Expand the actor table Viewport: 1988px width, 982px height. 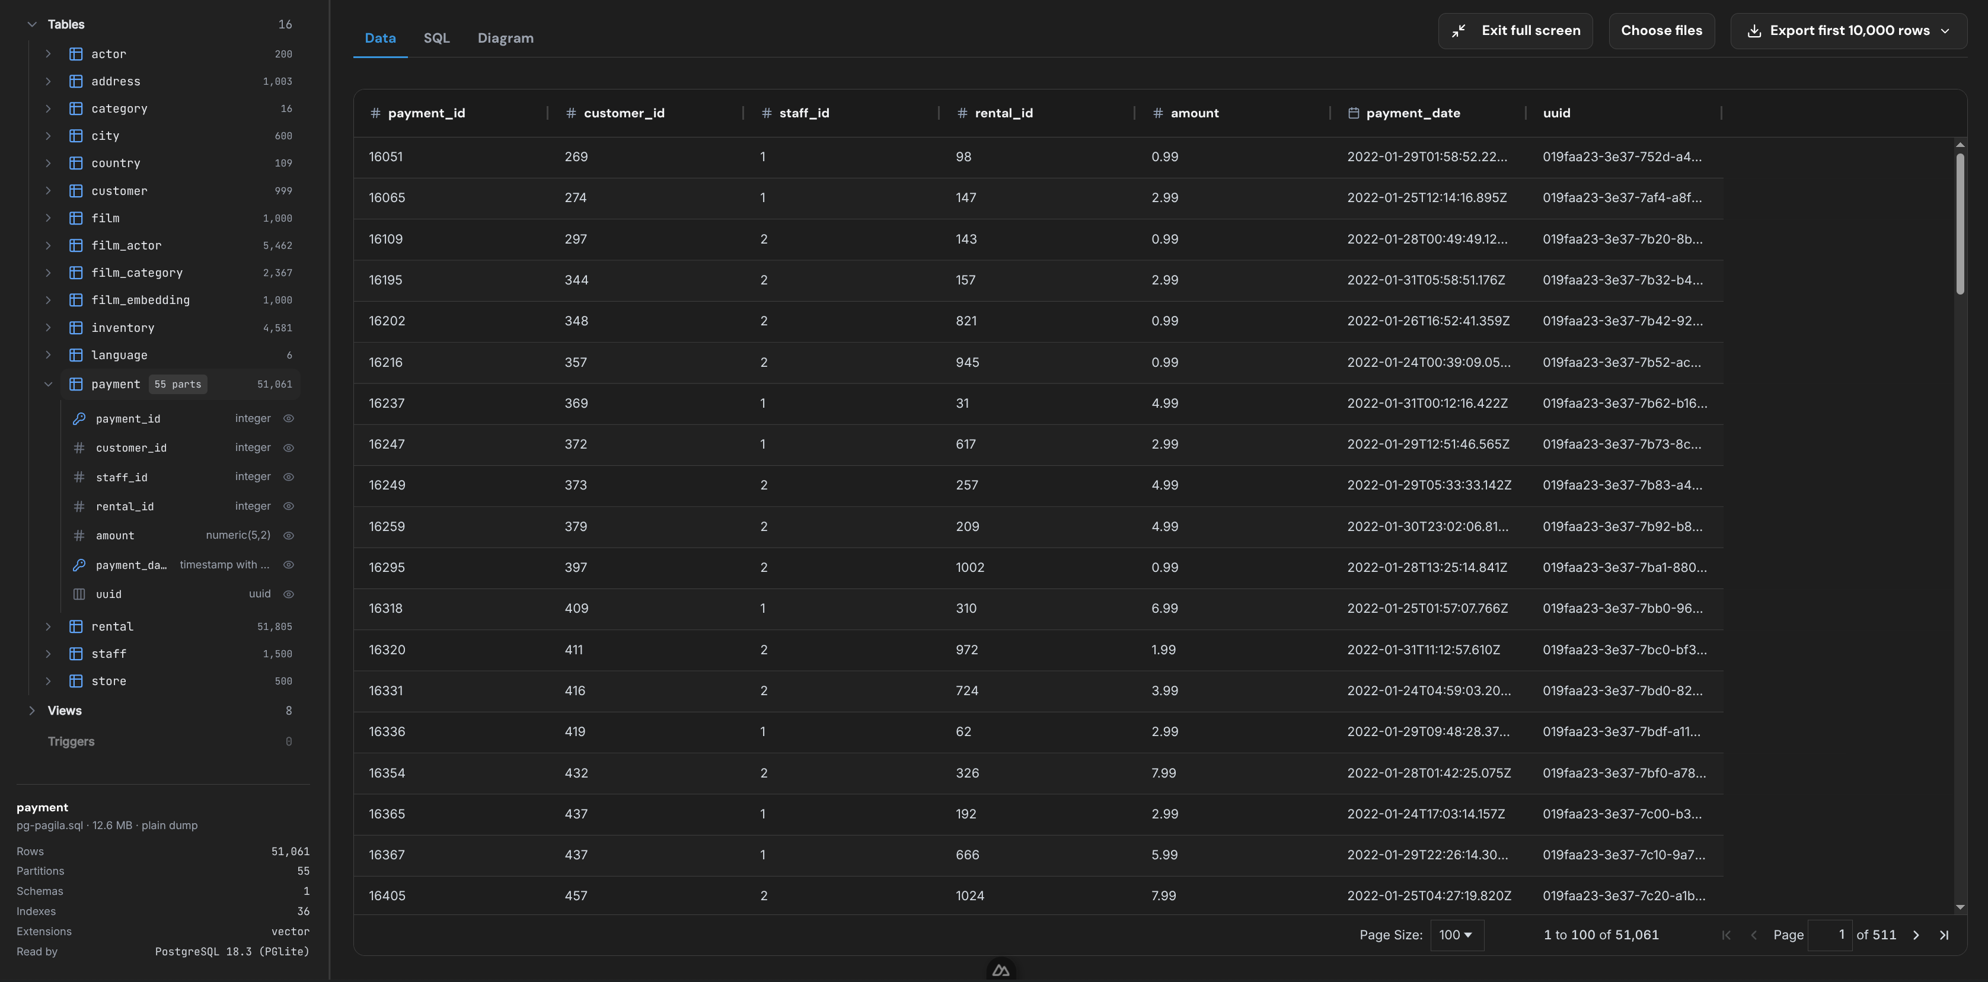click(48, 54)
